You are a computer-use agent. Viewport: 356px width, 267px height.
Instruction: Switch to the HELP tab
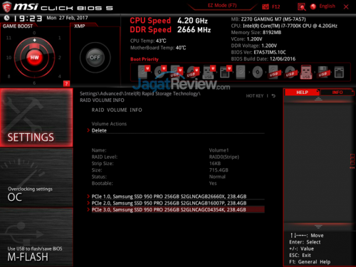(302, 93)
